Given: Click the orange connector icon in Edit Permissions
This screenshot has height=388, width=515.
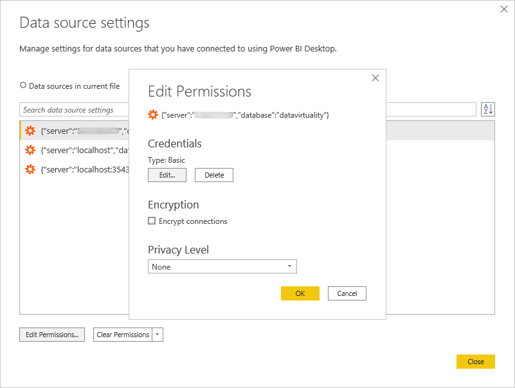Looking at the screenshot, I should (153, 115).
